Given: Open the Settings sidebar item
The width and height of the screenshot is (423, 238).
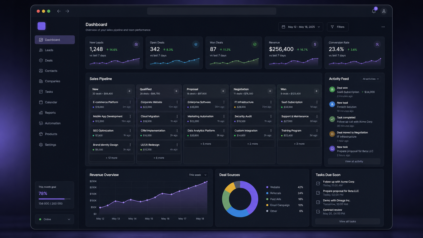Looking at the screenshot, I should click(55, 145).
